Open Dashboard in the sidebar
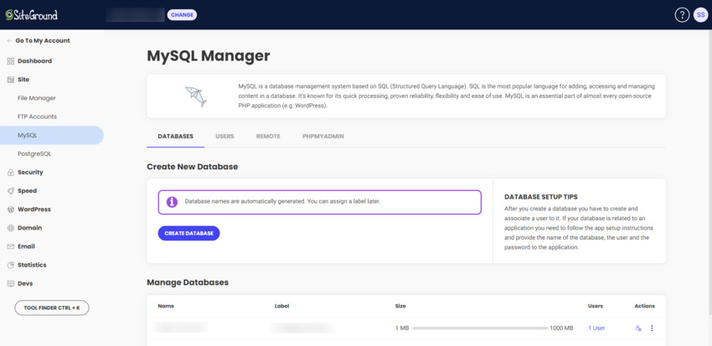Screen dimensions: 712x346 click(x=34, y=61)
